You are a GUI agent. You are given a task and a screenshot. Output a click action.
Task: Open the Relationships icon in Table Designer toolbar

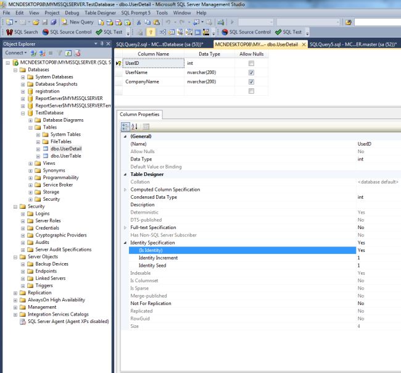click(162, 32)
